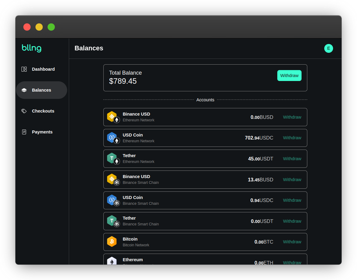Go to Checkouts section

(x=42, y=111)
